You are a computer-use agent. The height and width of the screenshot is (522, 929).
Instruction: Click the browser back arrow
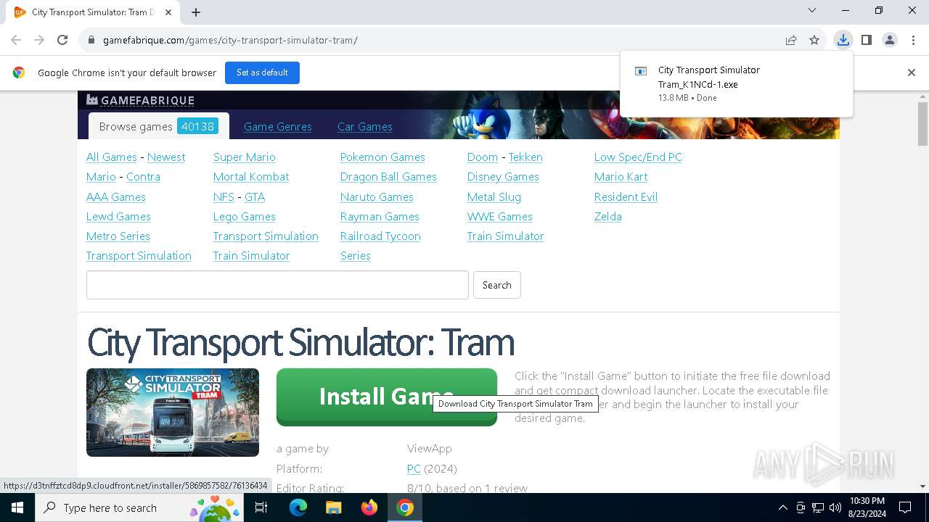[x=16, y=40]
